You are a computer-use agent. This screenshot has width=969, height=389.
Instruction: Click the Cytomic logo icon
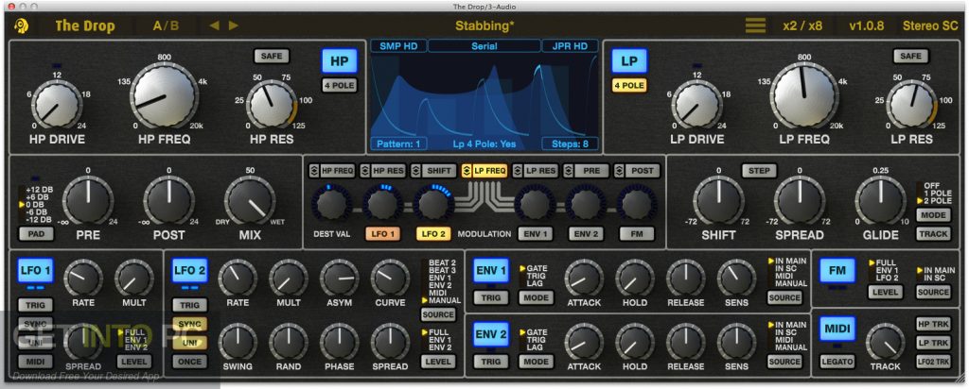coord(22,26)
